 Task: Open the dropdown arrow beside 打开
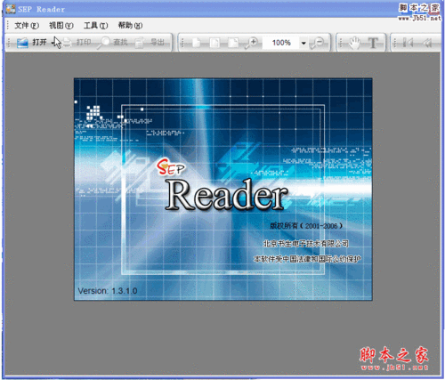[x=53, y=43]
